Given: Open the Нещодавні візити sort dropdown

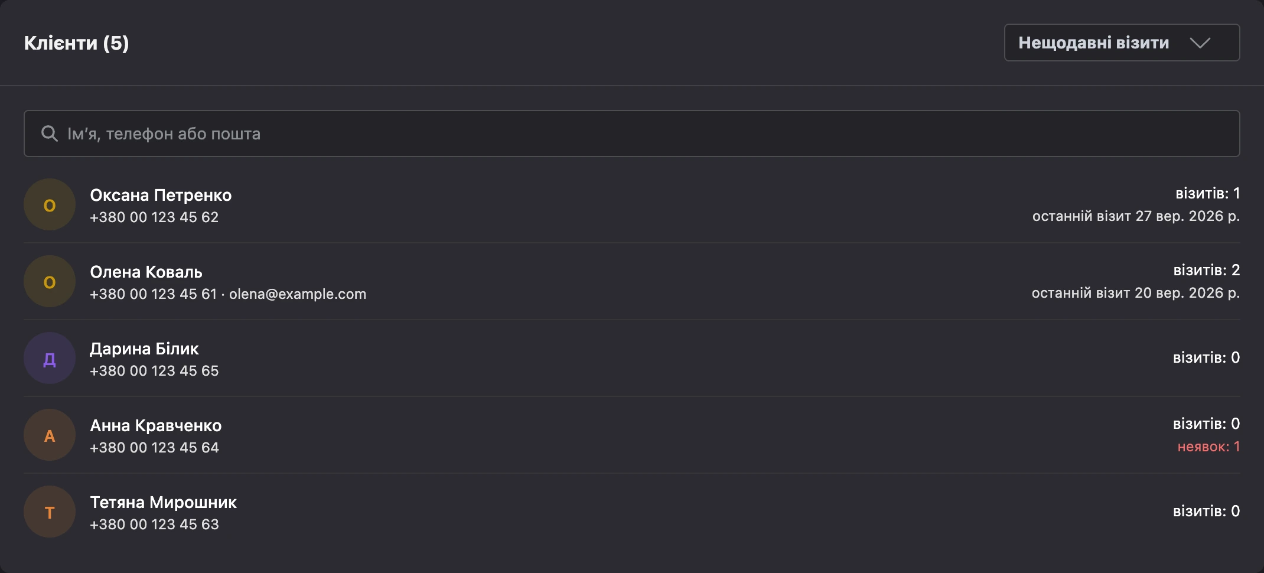Looking at the screenshot, I should 1122,43.
